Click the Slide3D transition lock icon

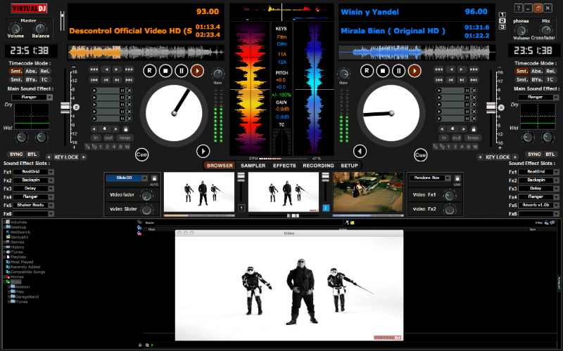pyautogui.click(x=154, y=178)
